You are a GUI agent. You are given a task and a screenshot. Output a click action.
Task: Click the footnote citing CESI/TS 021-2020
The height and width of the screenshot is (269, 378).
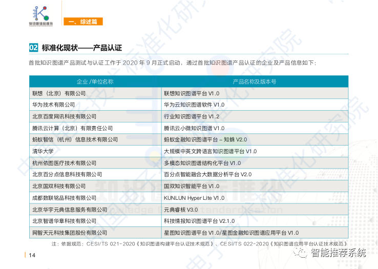point(199,244)
